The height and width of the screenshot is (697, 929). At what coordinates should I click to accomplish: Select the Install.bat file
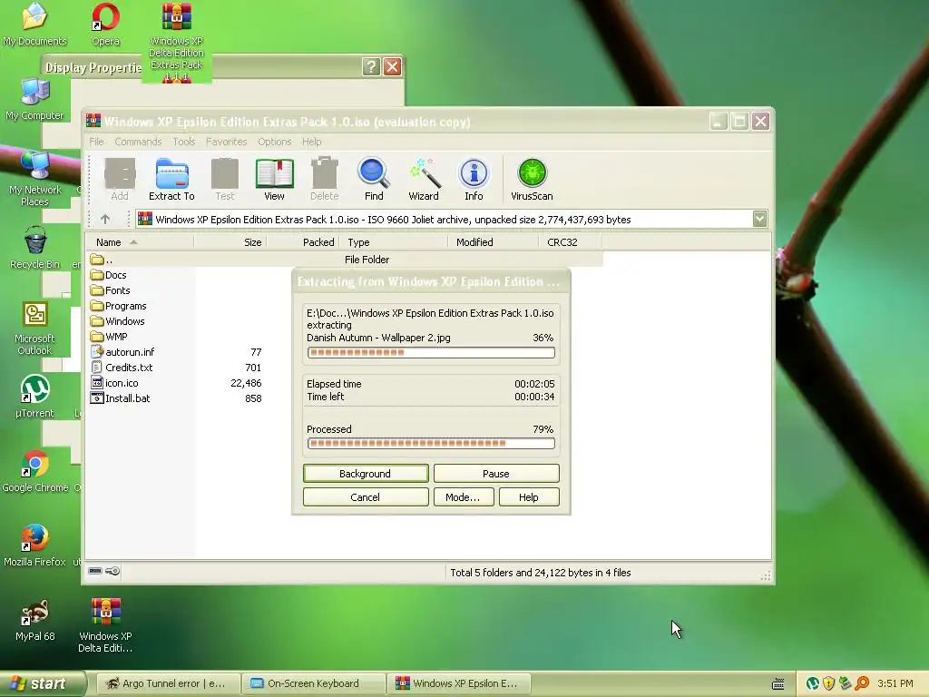pos(121,398)
